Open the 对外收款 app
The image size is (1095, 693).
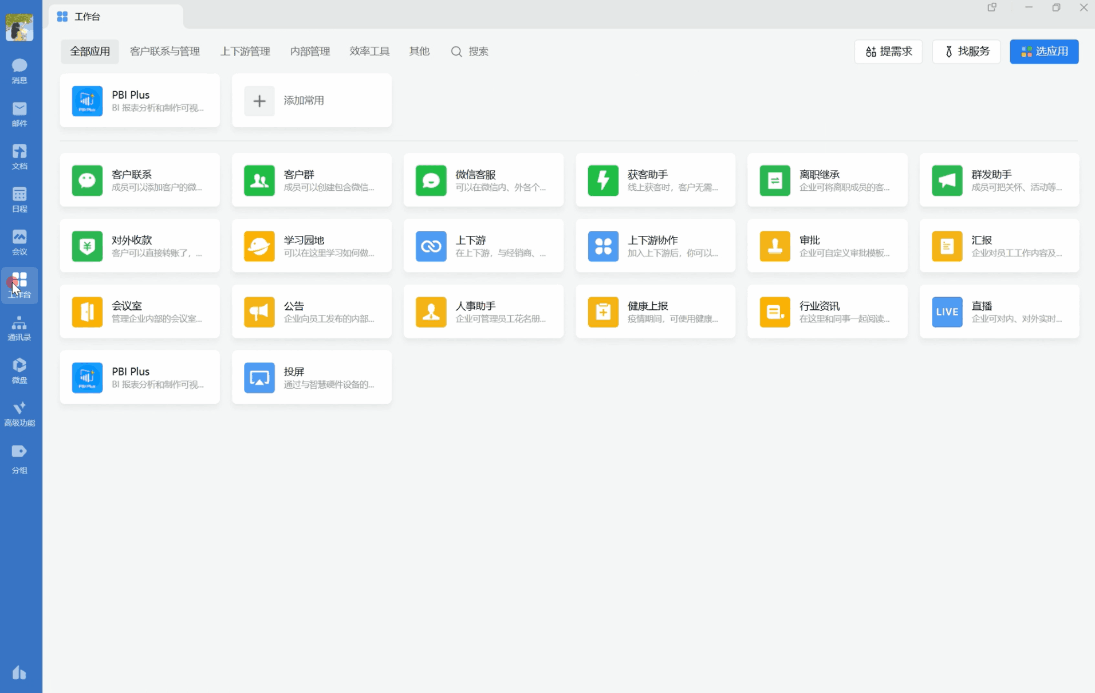coord(140,246)
